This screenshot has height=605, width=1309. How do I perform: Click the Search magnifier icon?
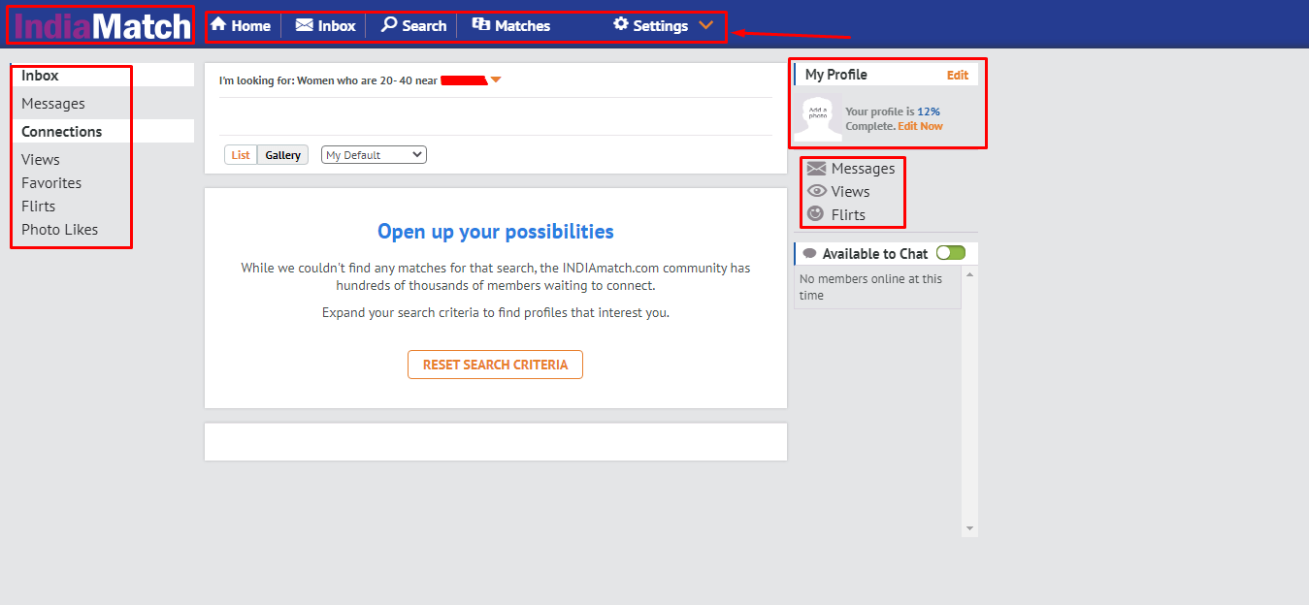389,24
